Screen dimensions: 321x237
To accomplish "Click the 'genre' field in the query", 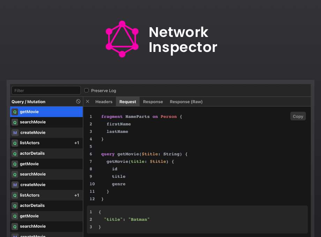I will click(x=119, y=184).
